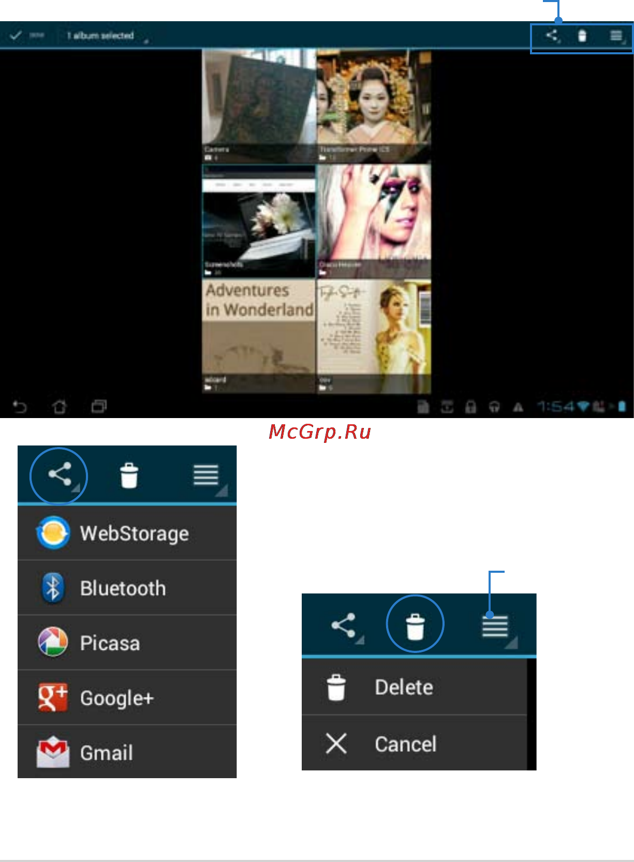Tap the circled trash icon above Delete
The height and width of the screenshot is (862, 634).
[415, 625]
